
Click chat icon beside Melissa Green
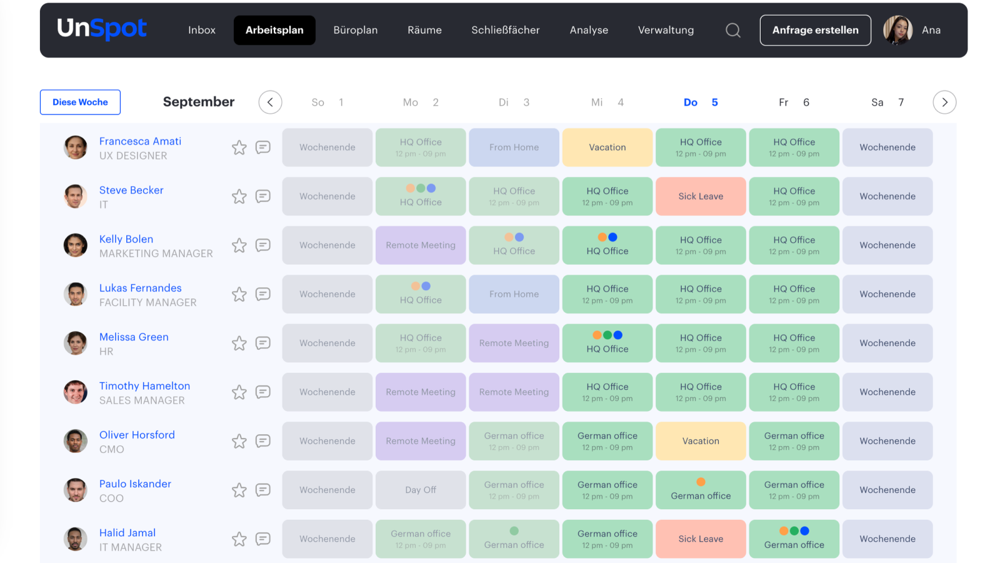click(x=263, y=343)
